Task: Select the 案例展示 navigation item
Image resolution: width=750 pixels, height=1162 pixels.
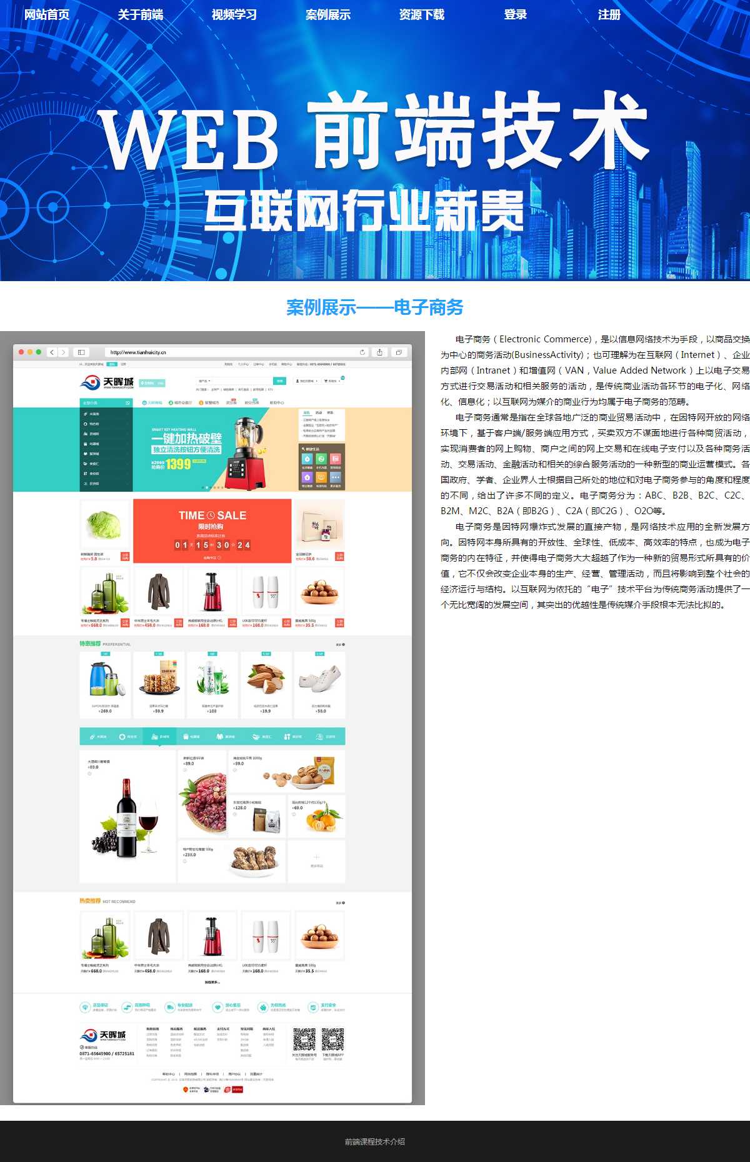Action: [x=328, y=14]
